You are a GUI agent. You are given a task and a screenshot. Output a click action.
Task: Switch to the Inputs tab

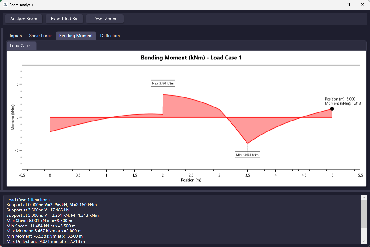point(16,36)
